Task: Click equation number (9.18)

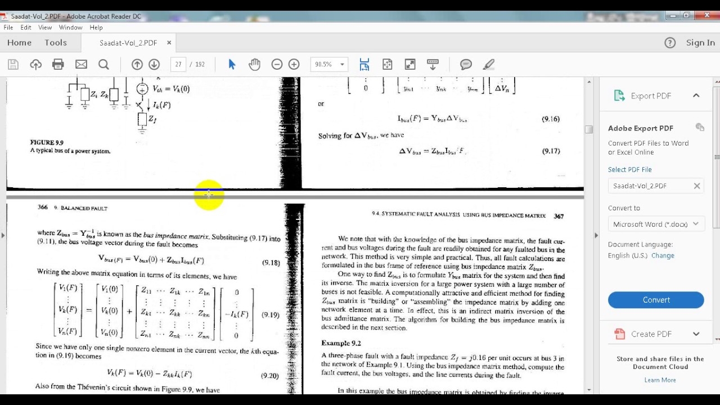Action: pyautogui.click(x=271, y=263)
